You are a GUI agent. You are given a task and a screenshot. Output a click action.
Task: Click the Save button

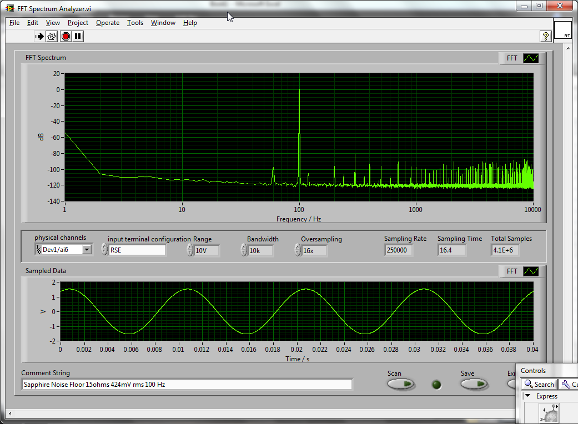click(x=474, y=384)
